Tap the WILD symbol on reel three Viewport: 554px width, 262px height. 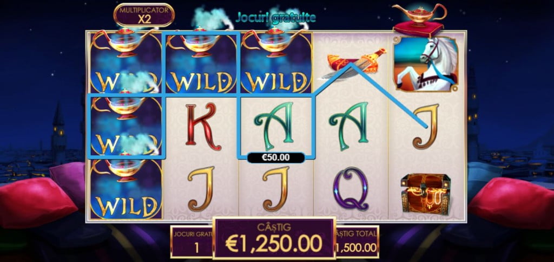coord(276,63)
